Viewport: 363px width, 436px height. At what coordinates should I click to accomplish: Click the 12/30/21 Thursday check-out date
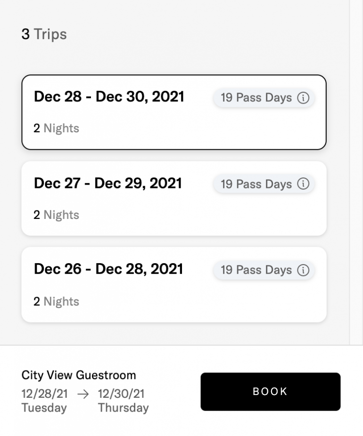pos(123,400)
